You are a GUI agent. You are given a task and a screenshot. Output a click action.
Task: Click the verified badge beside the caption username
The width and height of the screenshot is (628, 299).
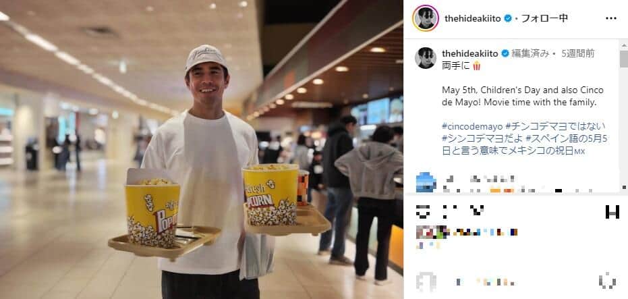(505, 54)
